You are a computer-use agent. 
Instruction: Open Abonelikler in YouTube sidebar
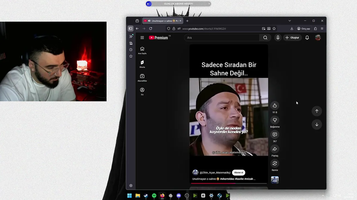click(x=142, y=78)
